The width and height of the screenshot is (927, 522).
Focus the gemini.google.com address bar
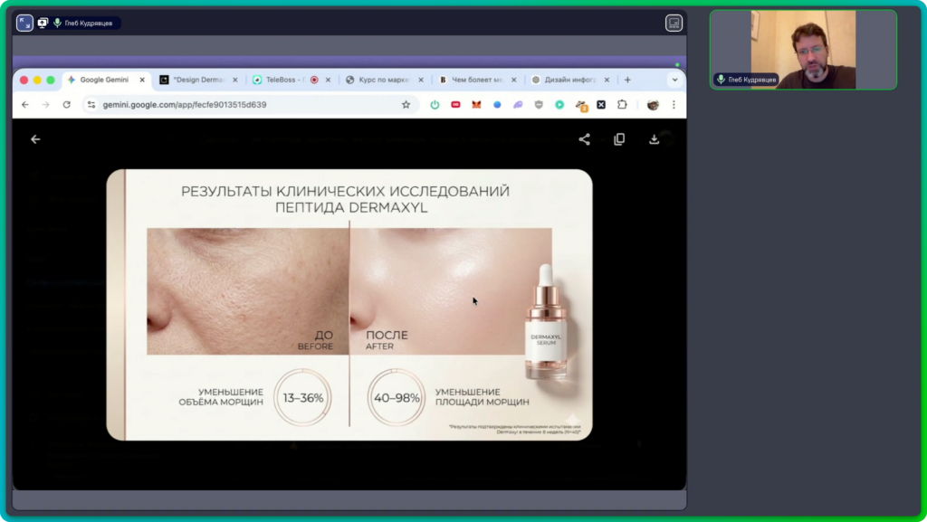(x=248, y=105)
